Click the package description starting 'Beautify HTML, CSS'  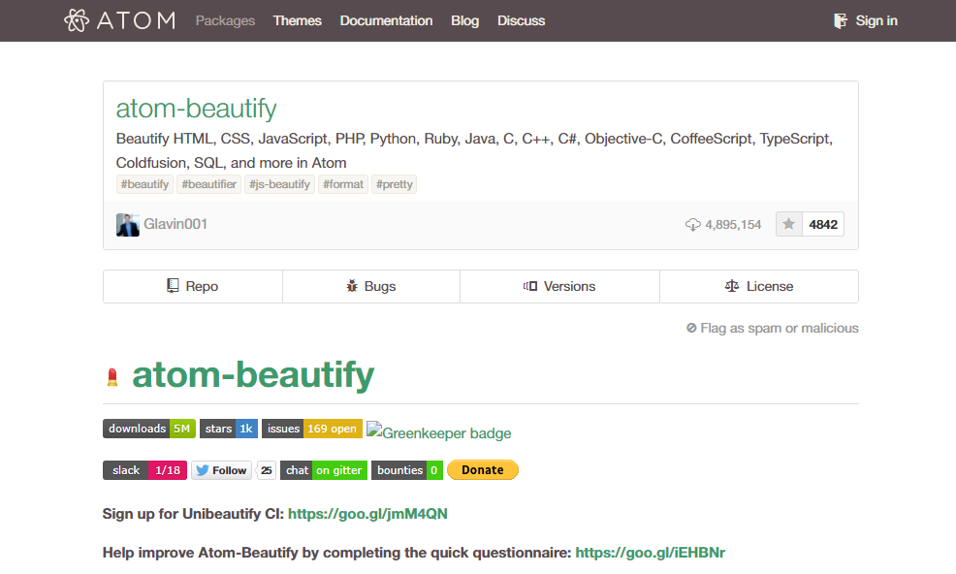point(474,150)
